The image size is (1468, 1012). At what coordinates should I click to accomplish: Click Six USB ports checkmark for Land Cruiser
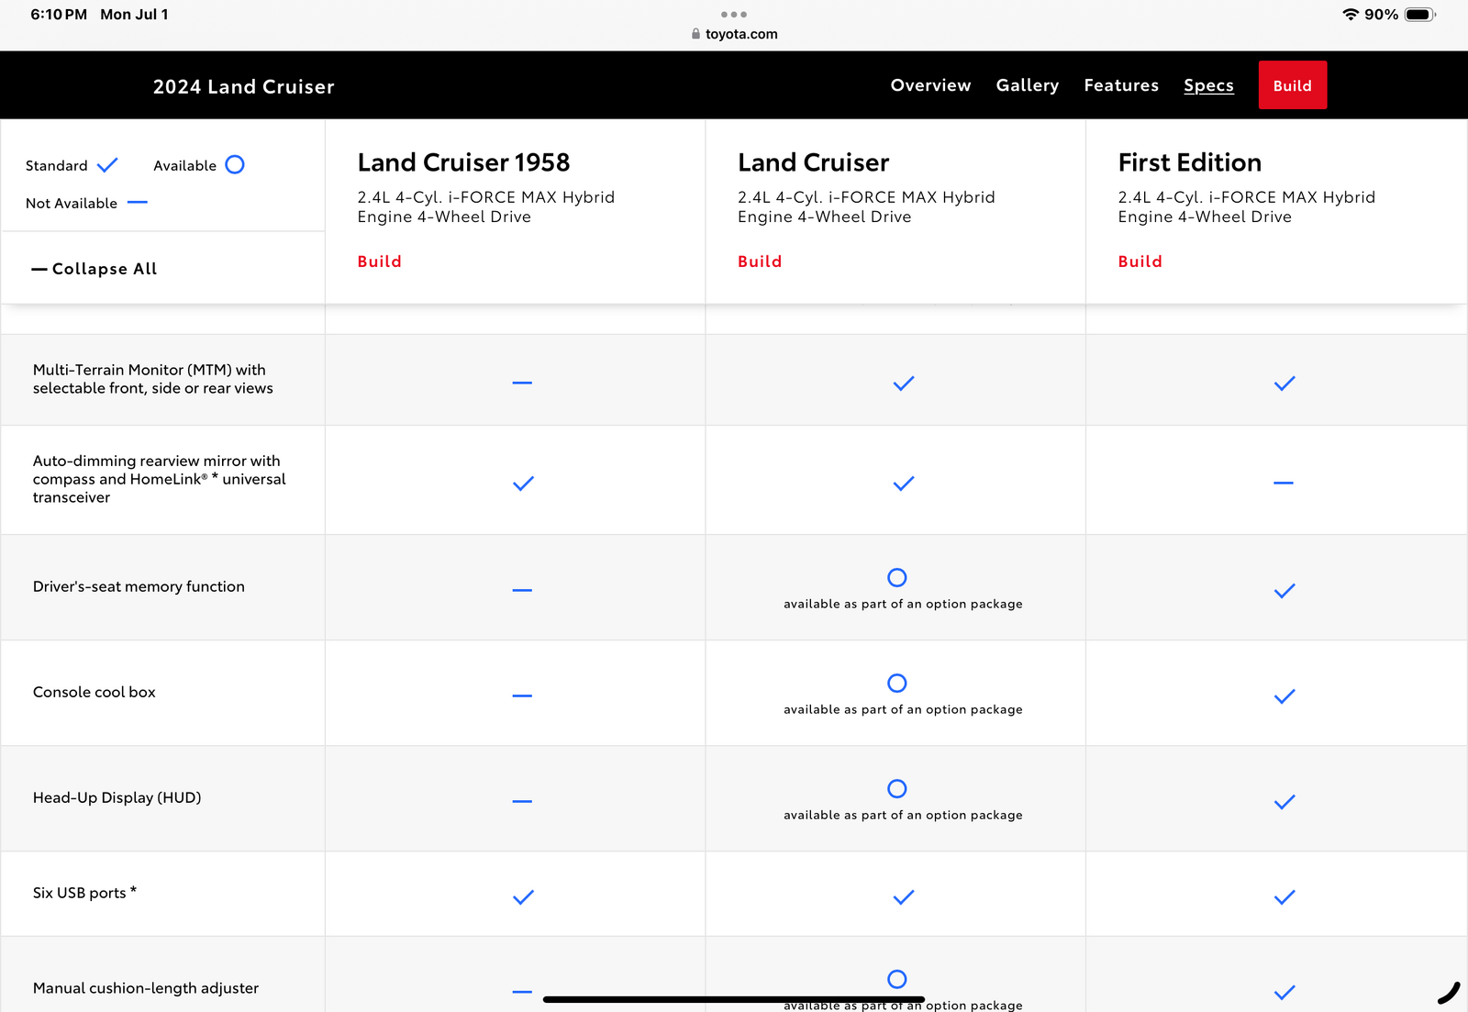(904, 897)
